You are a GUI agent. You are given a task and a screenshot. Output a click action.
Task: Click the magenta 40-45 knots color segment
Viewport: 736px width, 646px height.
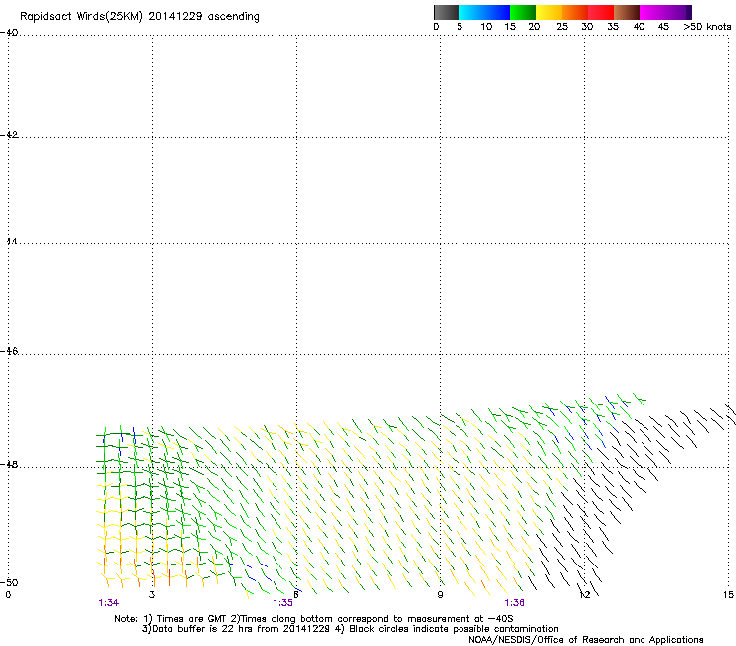pos(652,12)
